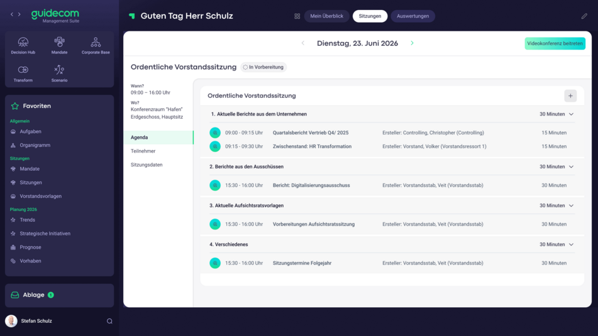Click the edit pencil icon
The height and width of the screenshot is (336, 598).
point(584,16)
